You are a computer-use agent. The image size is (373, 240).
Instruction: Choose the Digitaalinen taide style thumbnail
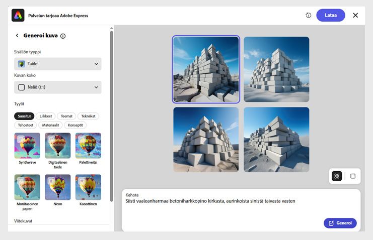(x=58, y=146)
